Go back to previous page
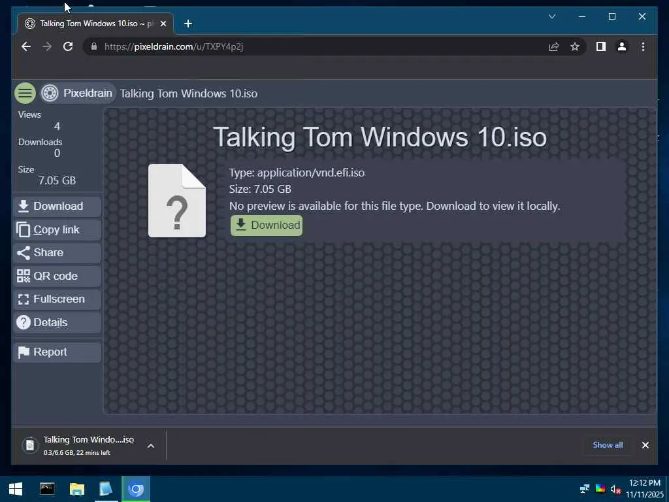 26,46
